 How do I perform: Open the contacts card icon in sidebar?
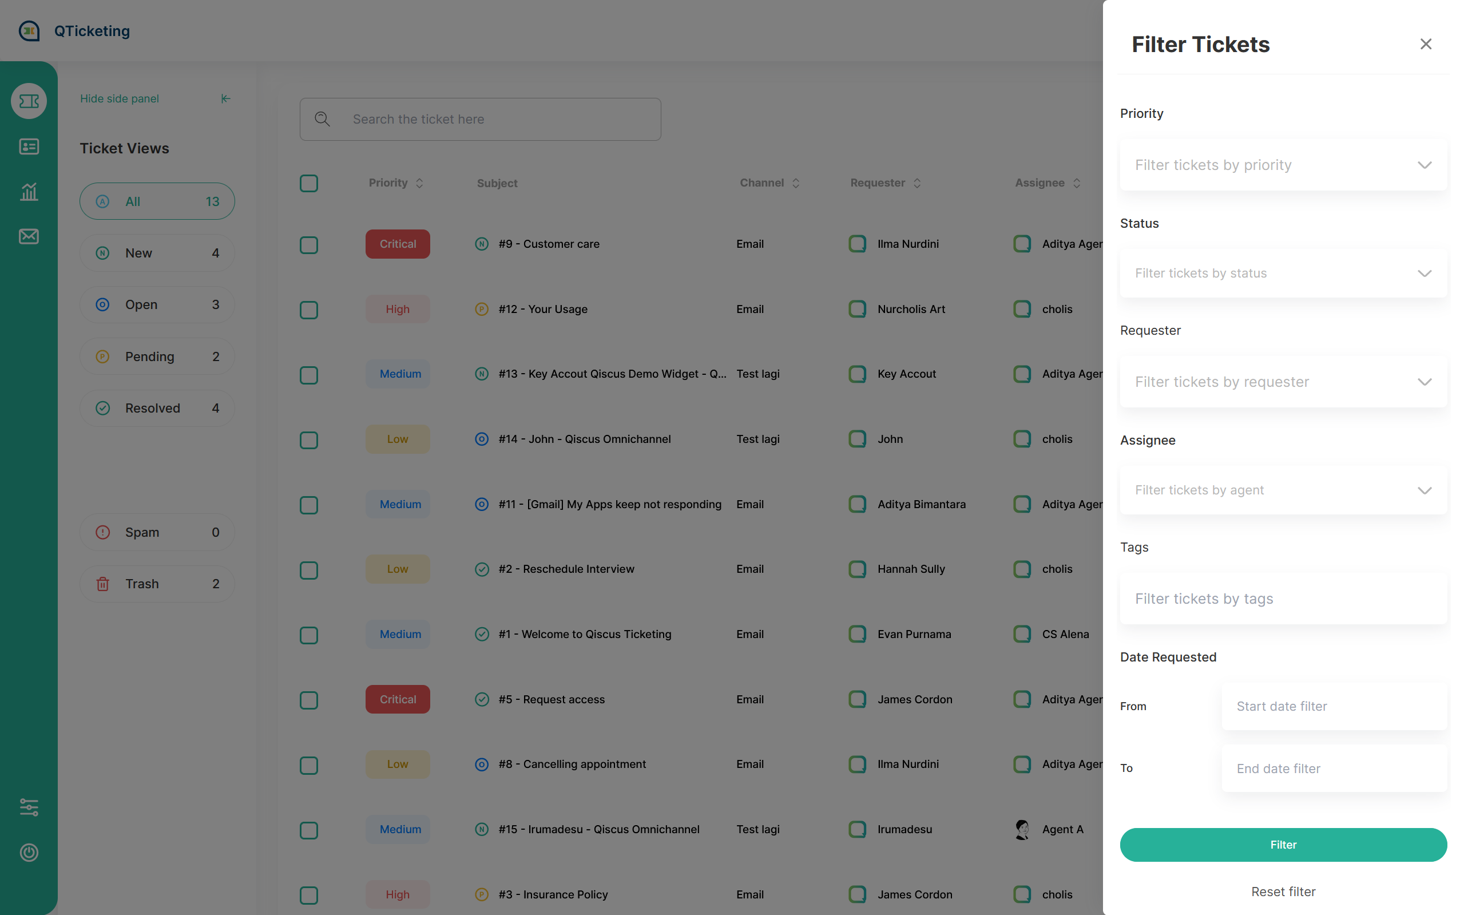pyautogui.click(x=29, y=146)
